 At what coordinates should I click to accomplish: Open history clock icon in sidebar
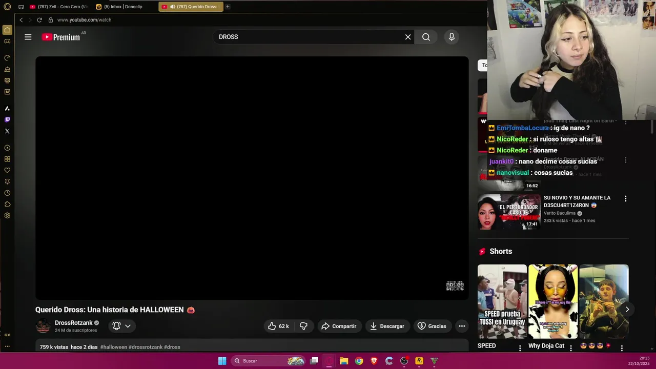(x=7, y=193)
